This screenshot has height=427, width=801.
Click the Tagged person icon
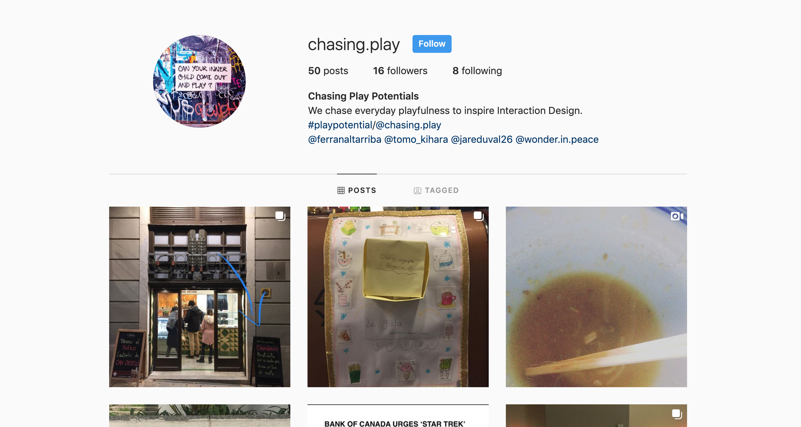tap(417, 191)
